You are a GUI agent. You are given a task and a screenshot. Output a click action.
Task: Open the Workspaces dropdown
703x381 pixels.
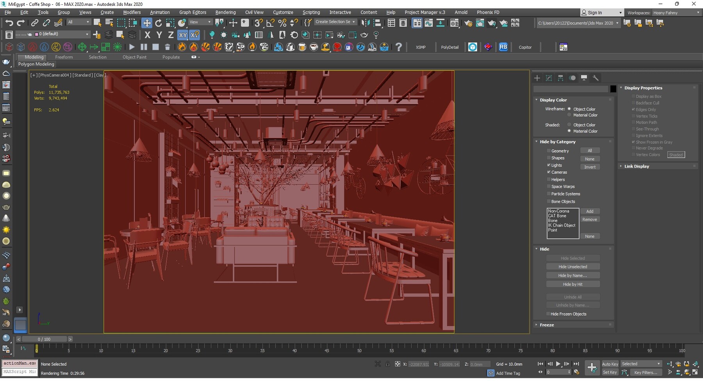coord(677,13)
